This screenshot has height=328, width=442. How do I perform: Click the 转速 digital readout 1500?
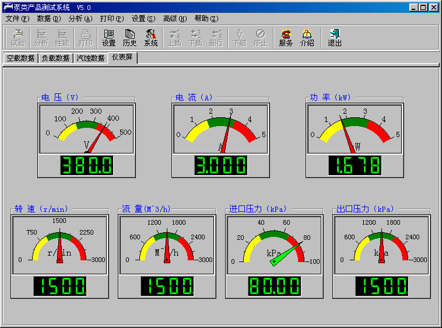click(60, 286)
